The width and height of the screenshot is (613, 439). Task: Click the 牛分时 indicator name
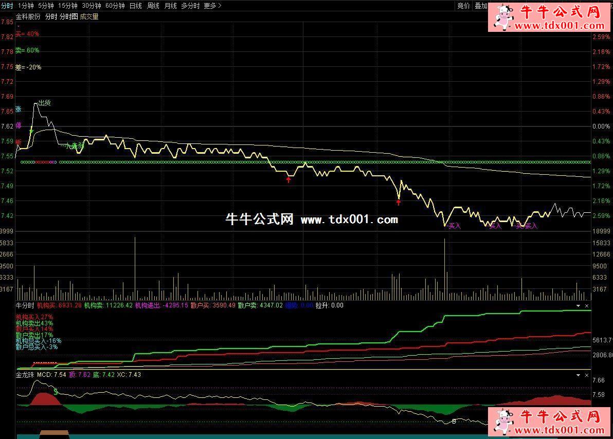point(25,305)
